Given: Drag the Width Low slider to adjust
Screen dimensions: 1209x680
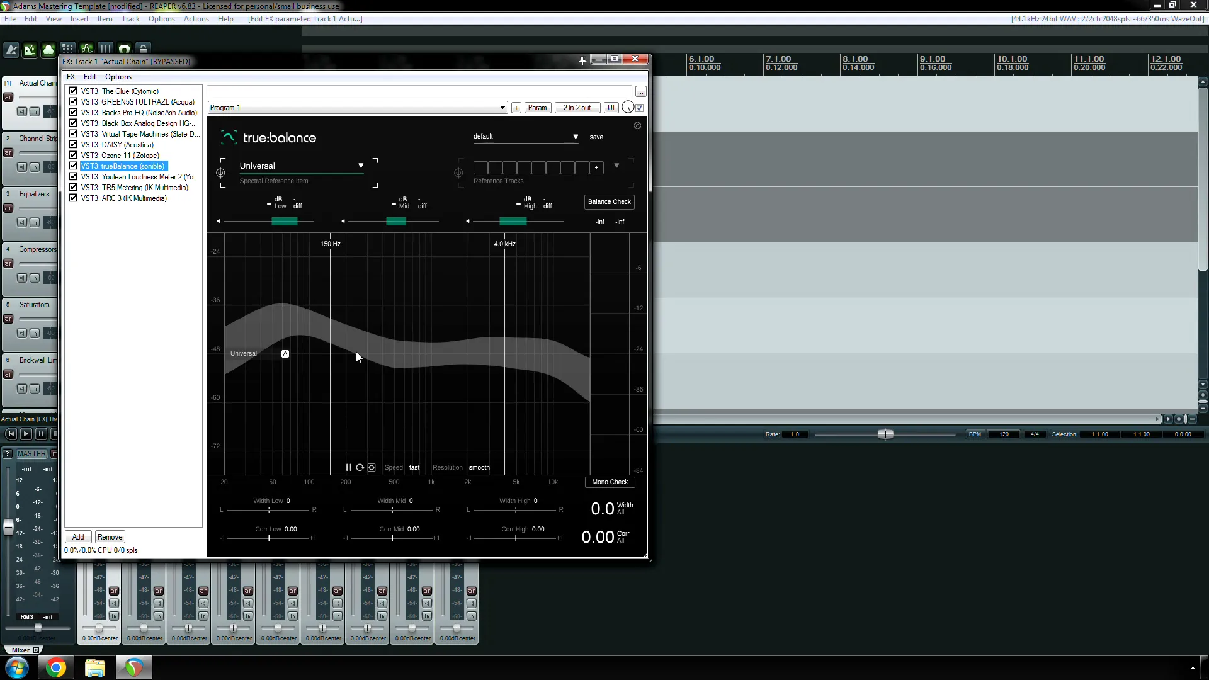Looking at the screenshot, I should (269, 510).
